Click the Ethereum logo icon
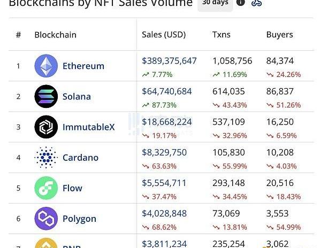This screenshot has height=248, width=321. (46, 66)
